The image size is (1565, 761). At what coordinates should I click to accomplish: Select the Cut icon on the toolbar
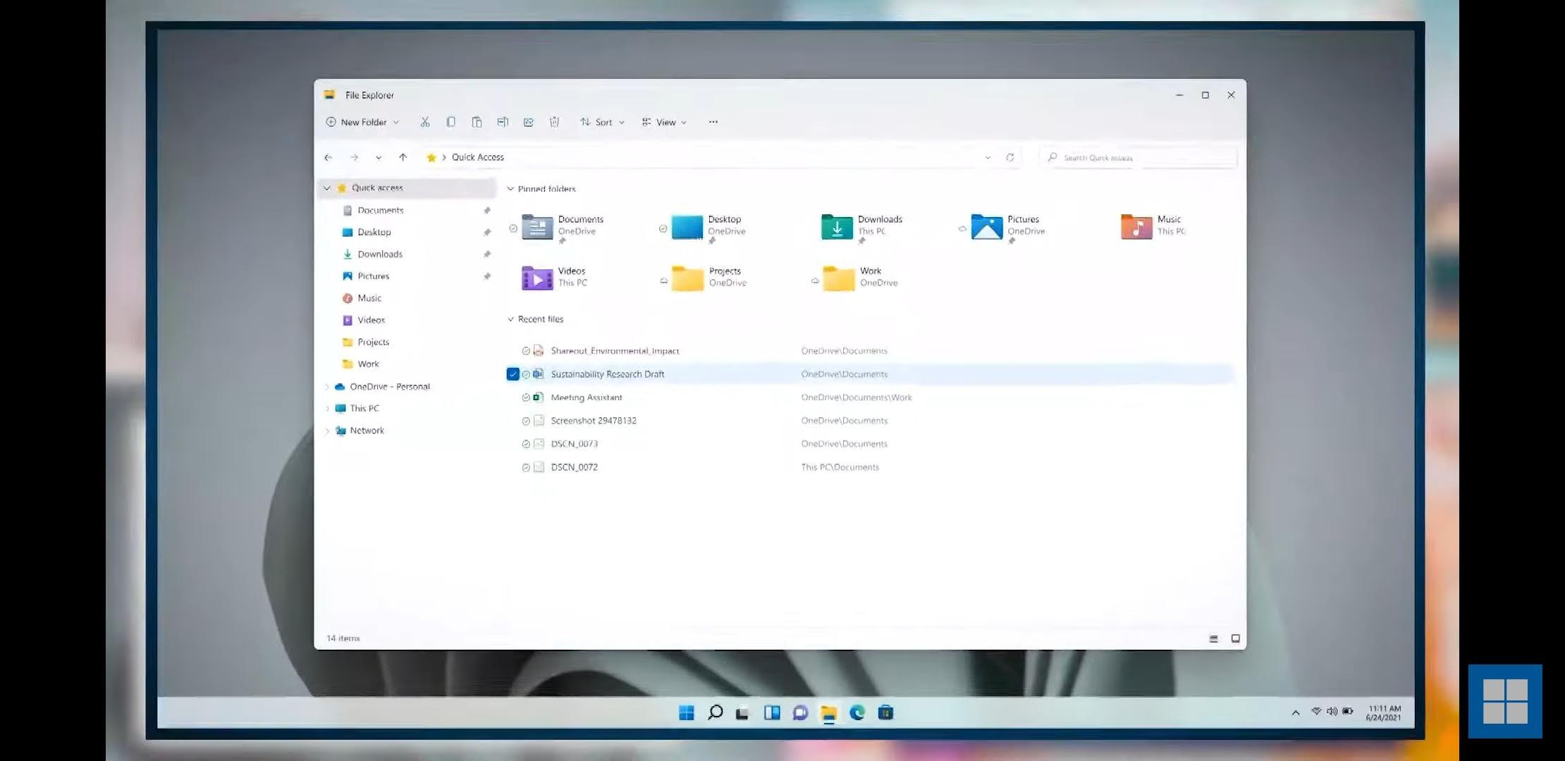424,121
